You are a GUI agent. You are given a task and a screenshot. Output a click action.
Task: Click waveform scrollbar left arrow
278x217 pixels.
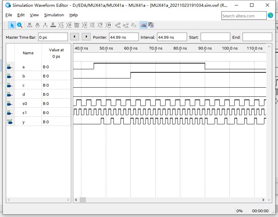(76, 200)
